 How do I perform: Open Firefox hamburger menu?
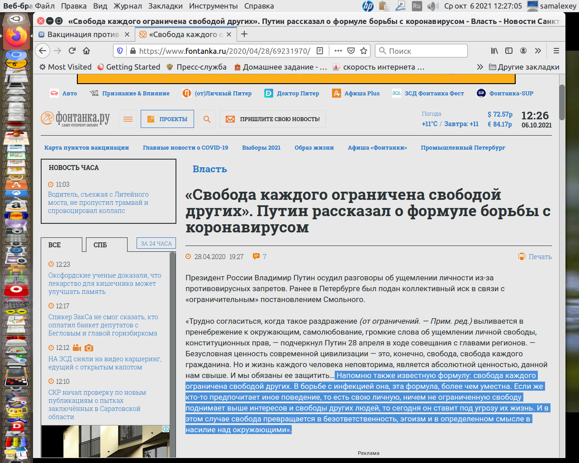[x=556, y=51]
